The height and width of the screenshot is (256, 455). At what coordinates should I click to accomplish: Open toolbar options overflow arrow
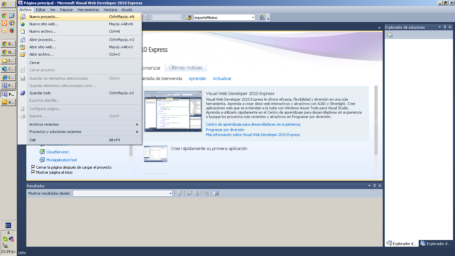click(x=268, y=18)
